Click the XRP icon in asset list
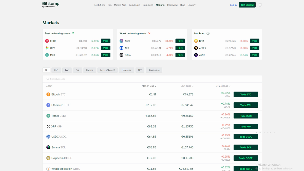304x171 pixels. point(48,126)
